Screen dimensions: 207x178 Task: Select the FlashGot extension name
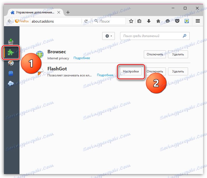click(x=57, y=69)
